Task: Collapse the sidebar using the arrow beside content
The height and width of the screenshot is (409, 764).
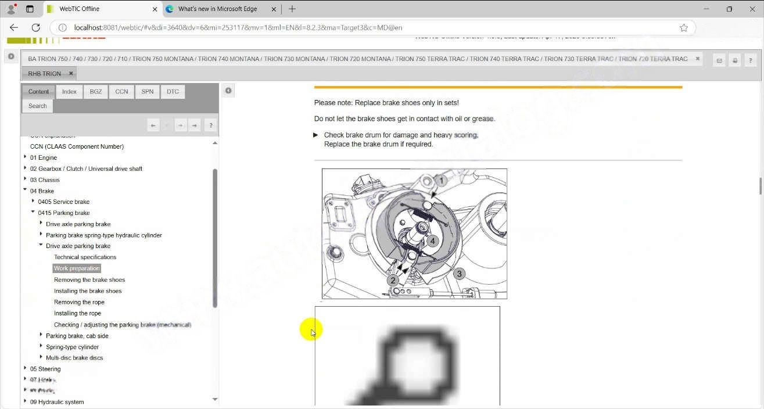Action: point(228,91)
